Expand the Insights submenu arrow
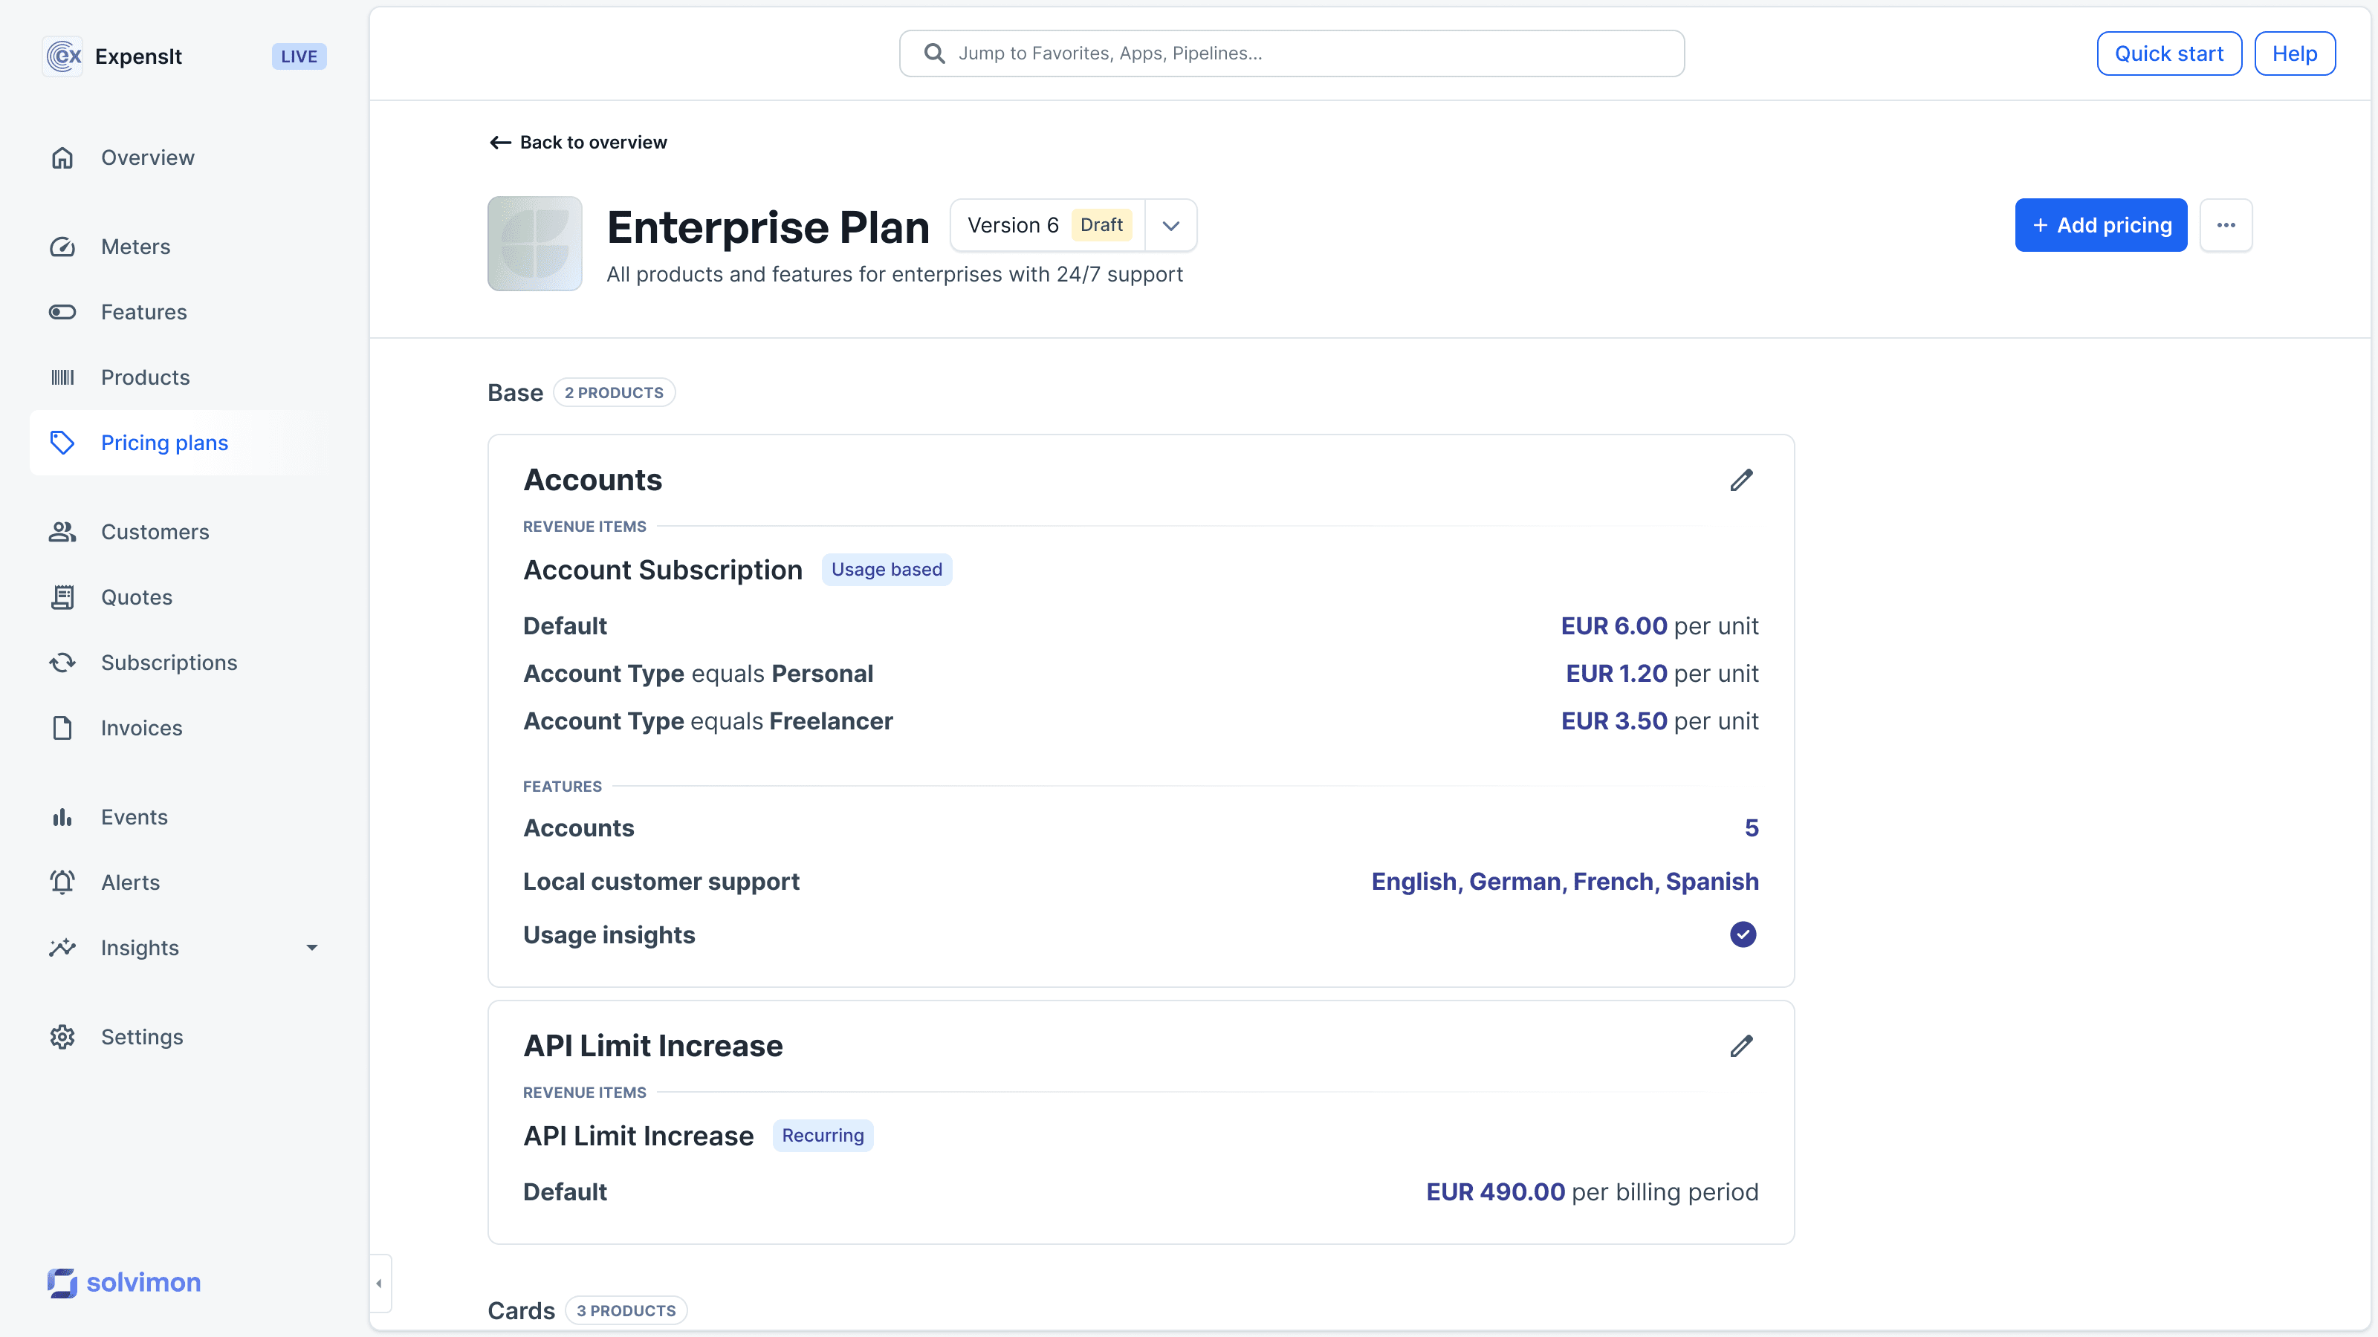 pos(312,948)
